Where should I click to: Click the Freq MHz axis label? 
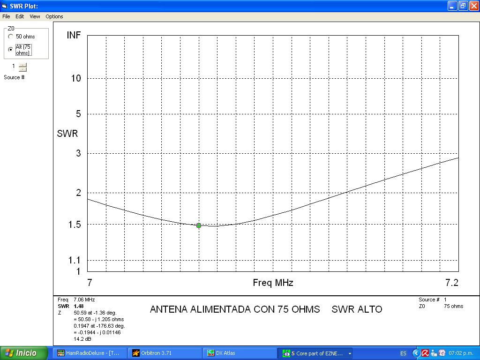point(273,283)
